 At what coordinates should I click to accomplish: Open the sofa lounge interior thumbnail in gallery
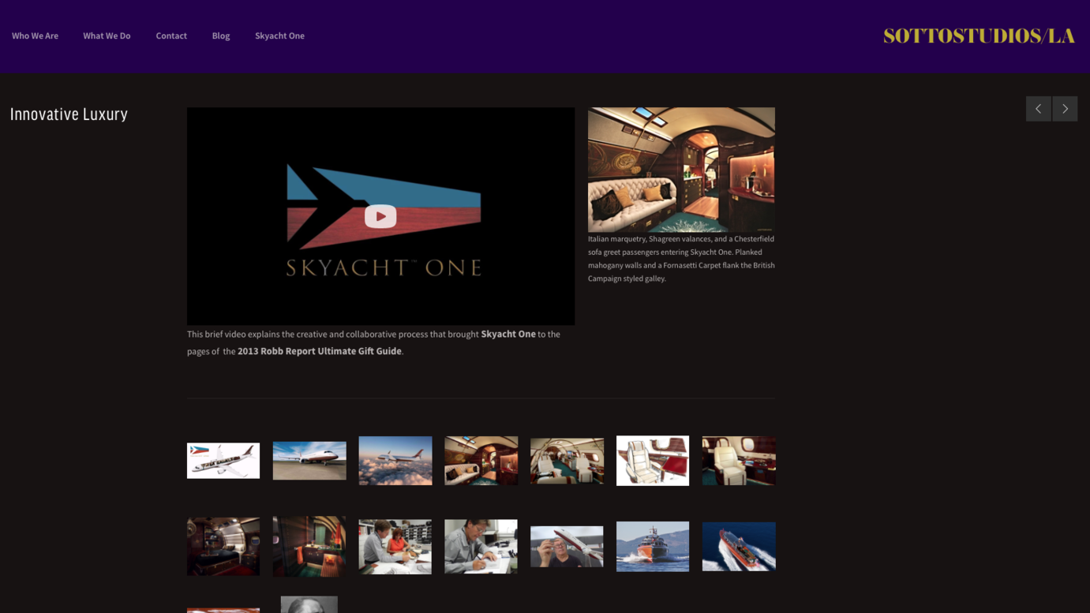(481, 461)
